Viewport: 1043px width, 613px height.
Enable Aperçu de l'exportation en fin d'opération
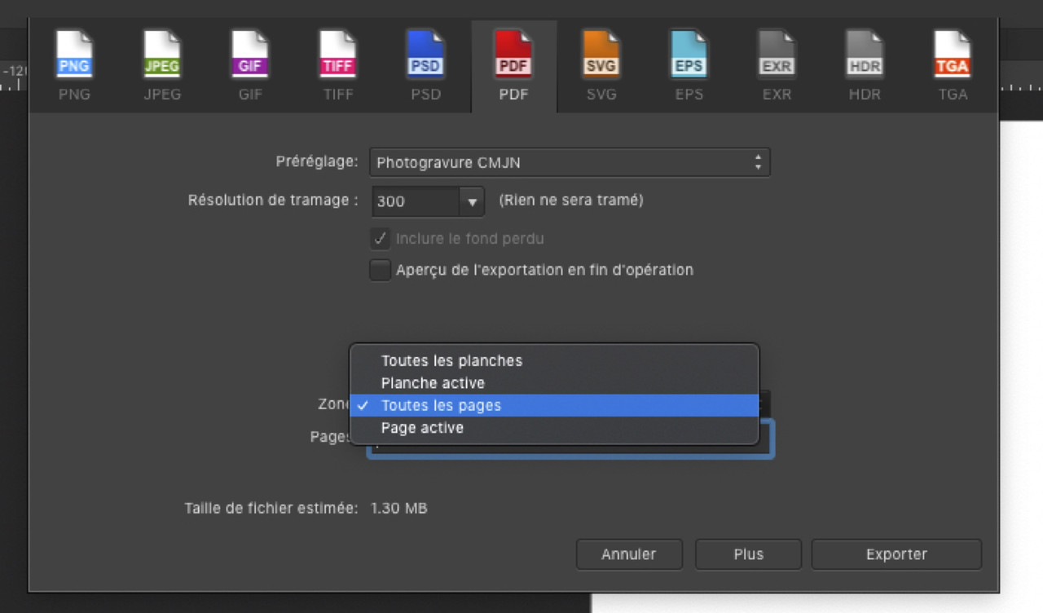coord(380,270)
